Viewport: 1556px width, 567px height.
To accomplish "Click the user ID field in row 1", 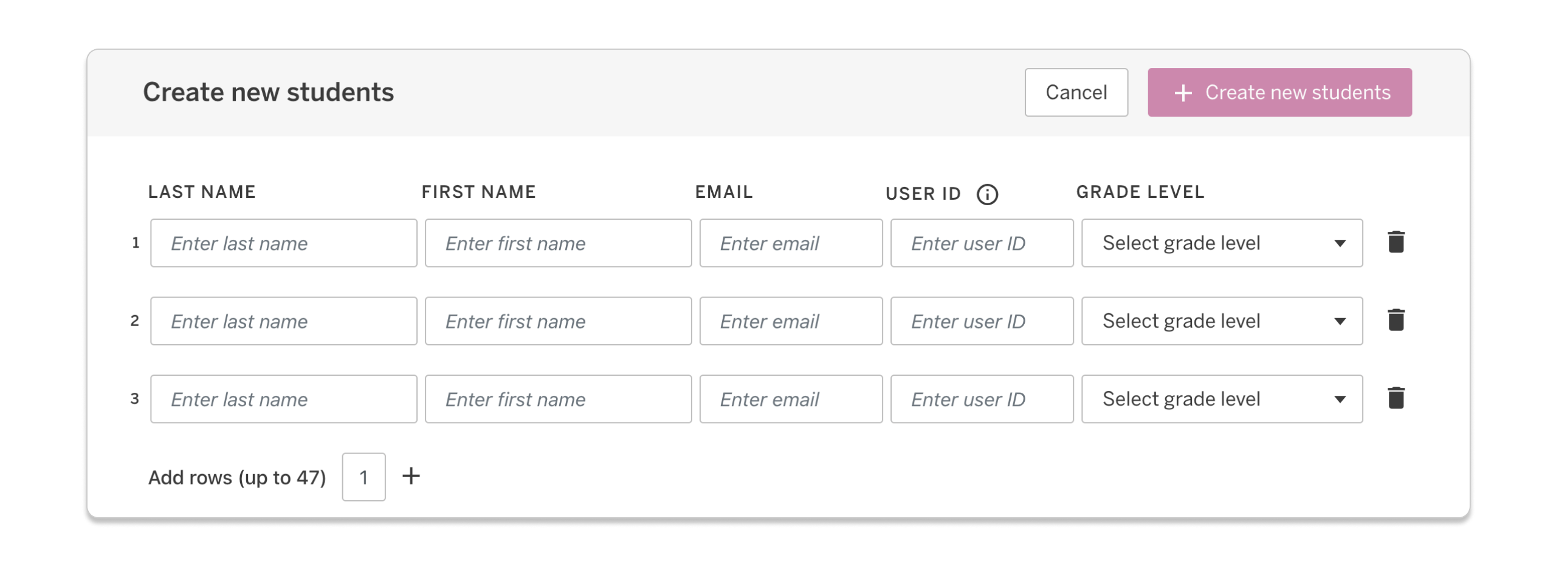I will [x=982, y=242].
